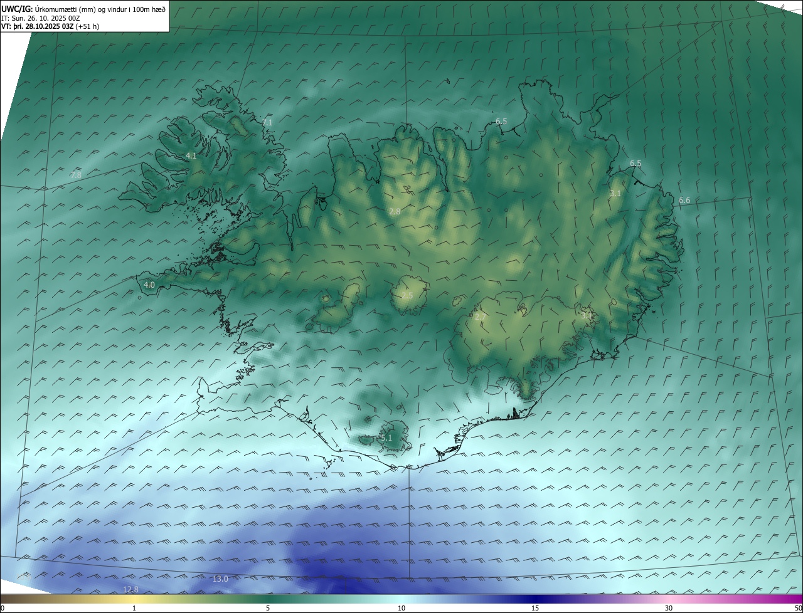Click the 7.8 value off the west coast
Image resolution: width=803 pixels, height=613 pixels.
point(76,175)
